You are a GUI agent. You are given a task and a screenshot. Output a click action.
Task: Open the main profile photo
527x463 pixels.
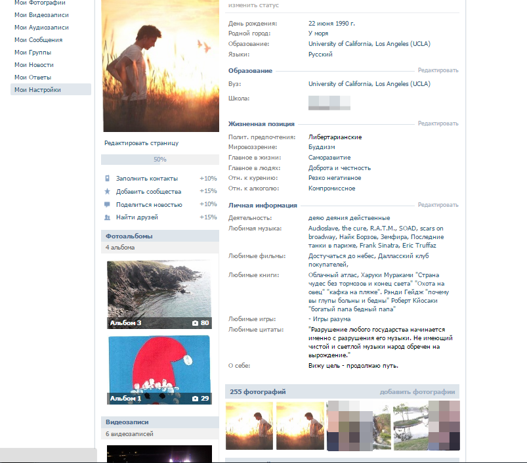(159, 66)
